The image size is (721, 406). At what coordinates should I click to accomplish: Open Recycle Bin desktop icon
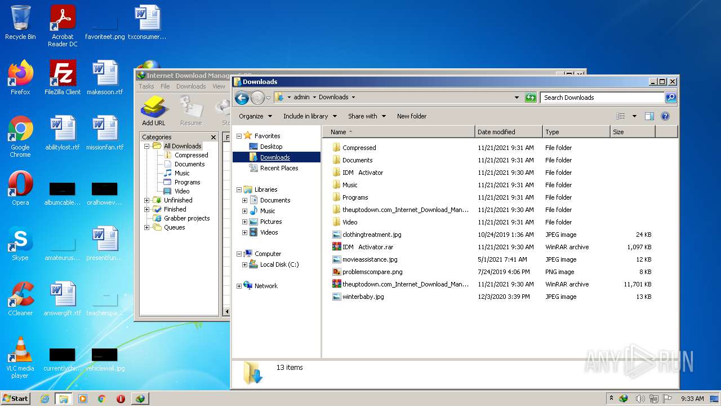(20, 23)
